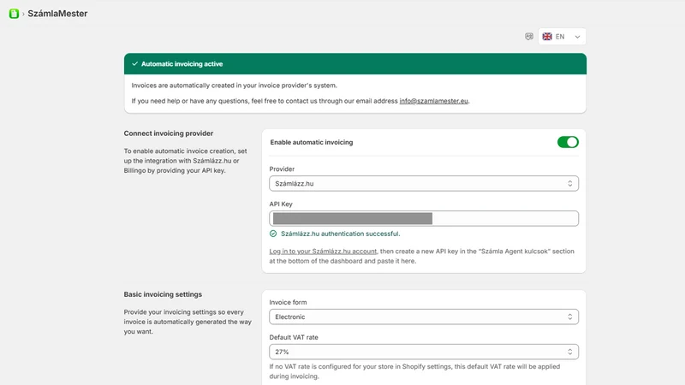This screenshot has width=685, height=385.
Task: Click the API Key label
Action: (281, 204)
